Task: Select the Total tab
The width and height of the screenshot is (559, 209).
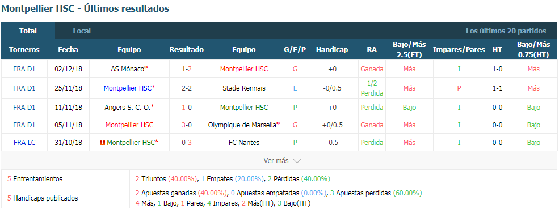Action: [28, 31]
